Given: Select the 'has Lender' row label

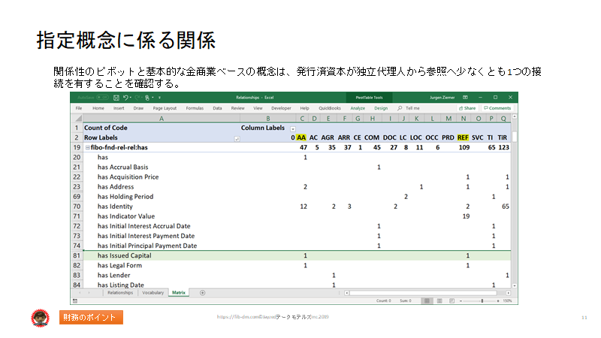Looking at the screenshot, I should tap(114, 275).
